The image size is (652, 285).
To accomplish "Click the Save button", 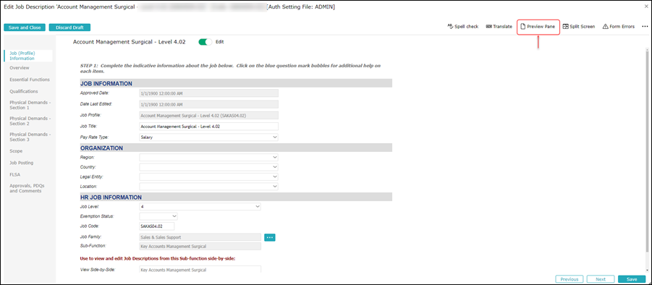I will pyautogui.click(x=632, y=279).
